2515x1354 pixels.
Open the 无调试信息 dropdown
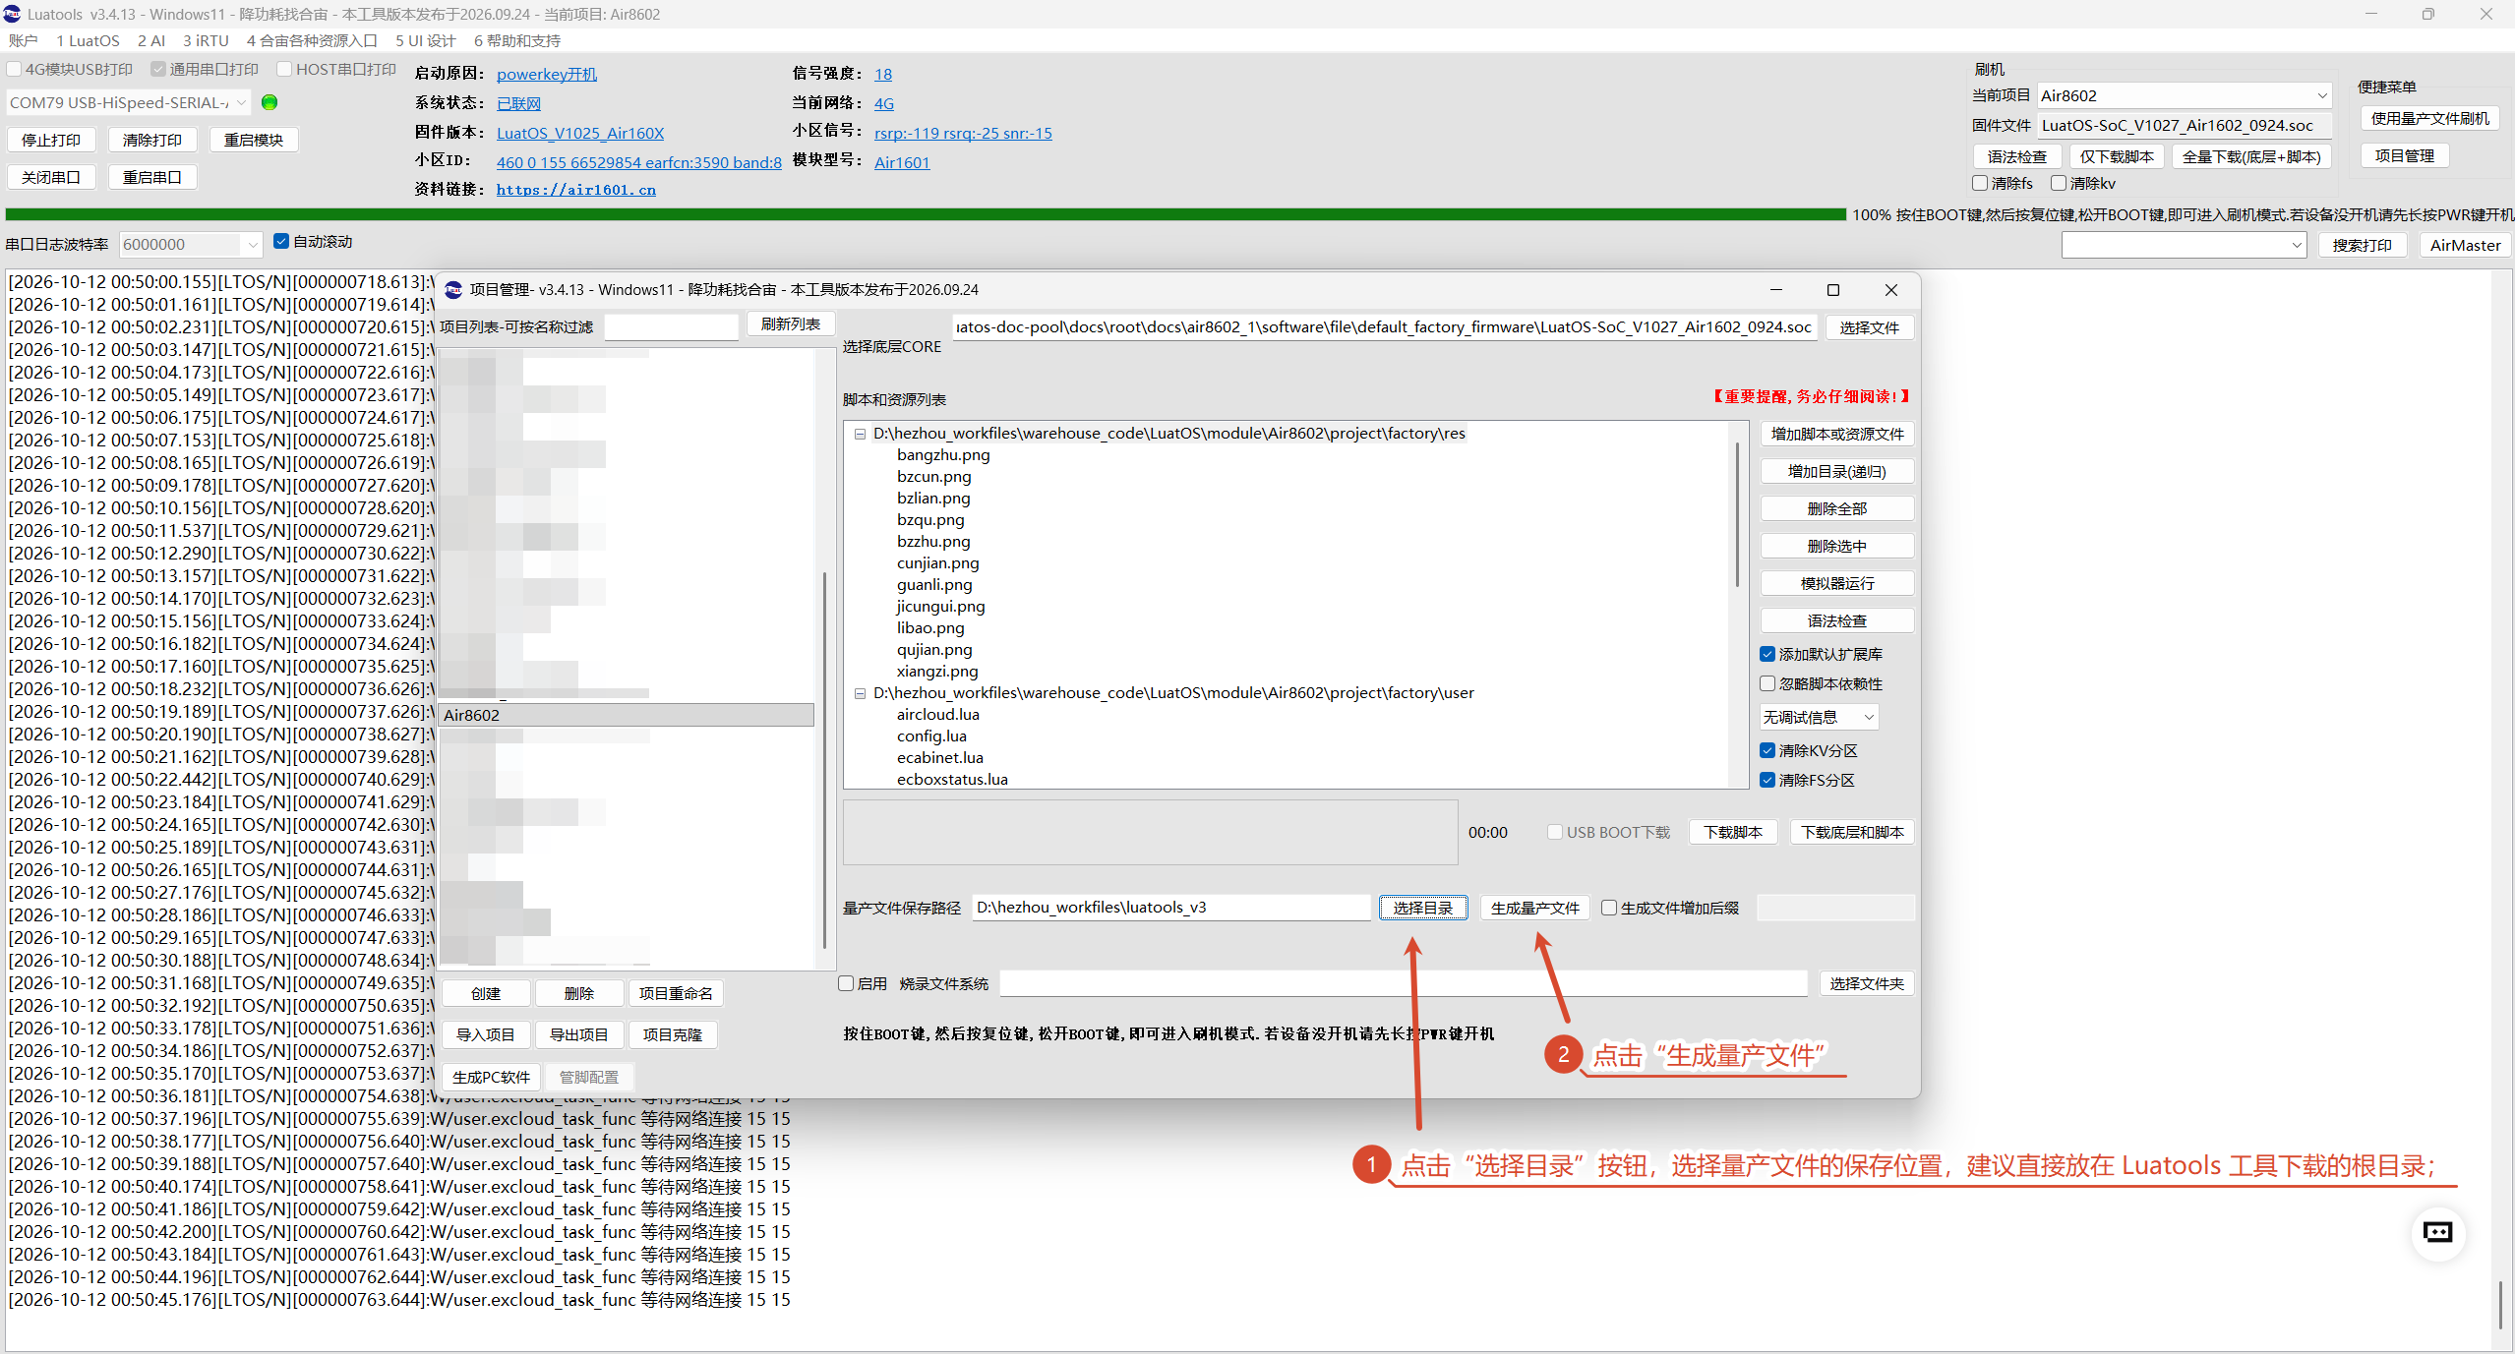pos(1819,717)
